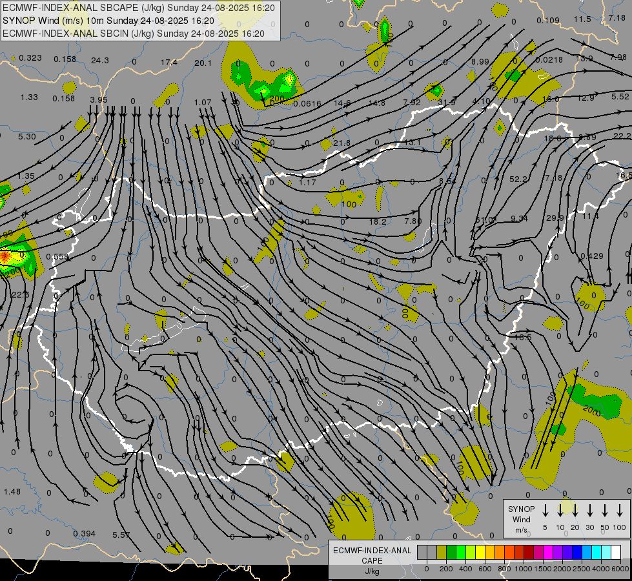Screen dimensions: 632x581
Task: Select the SBCIN title line
Action: (134, 34)
